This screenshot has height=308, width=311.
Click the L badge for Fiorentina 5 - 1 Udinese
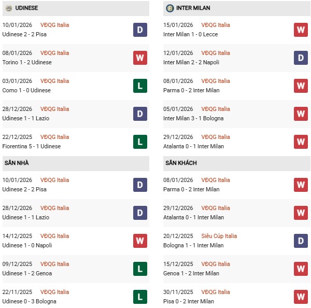click(140, 142)
